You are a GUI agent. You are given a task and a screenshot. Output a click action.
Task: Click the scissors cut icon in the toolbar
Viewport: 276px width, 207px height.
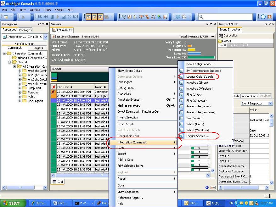[x=23, y=17]
